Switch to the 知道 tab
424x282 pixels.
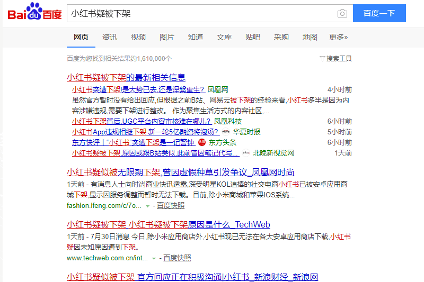(x=196, y=37)
